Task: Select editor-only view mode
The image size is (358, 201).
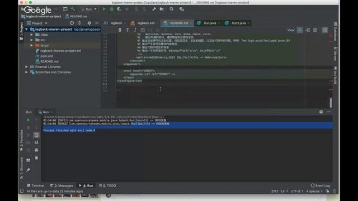Action: pos(300,30)
